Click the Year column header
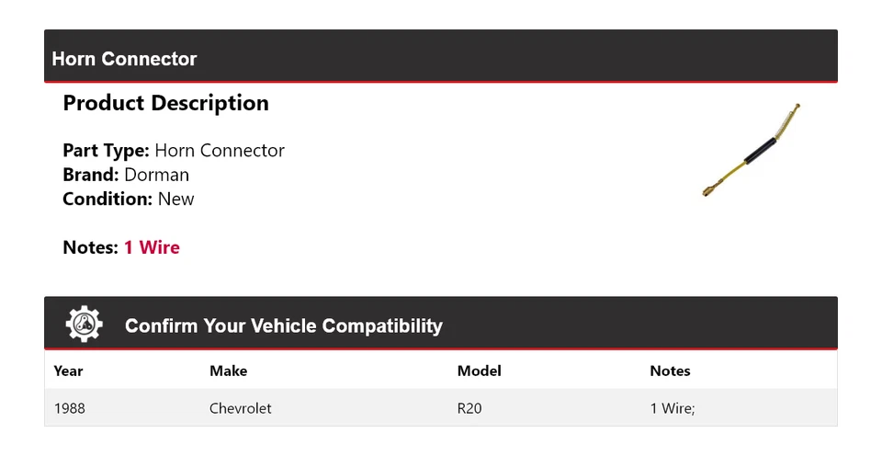882x456 pixels. tap(68, 371)
